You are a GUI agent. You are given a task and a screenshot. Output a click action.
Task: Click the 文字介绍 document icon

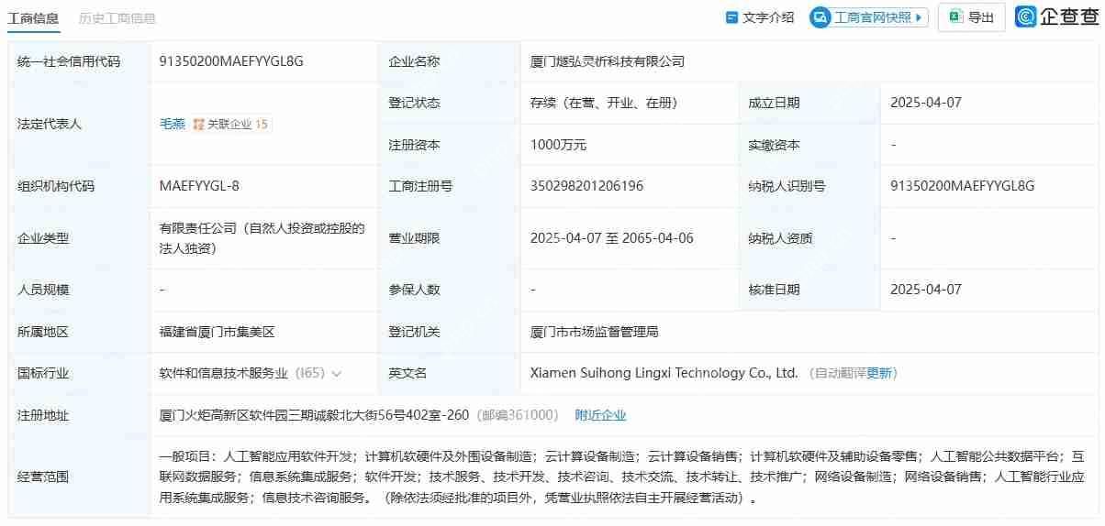(x=731, y=17)
